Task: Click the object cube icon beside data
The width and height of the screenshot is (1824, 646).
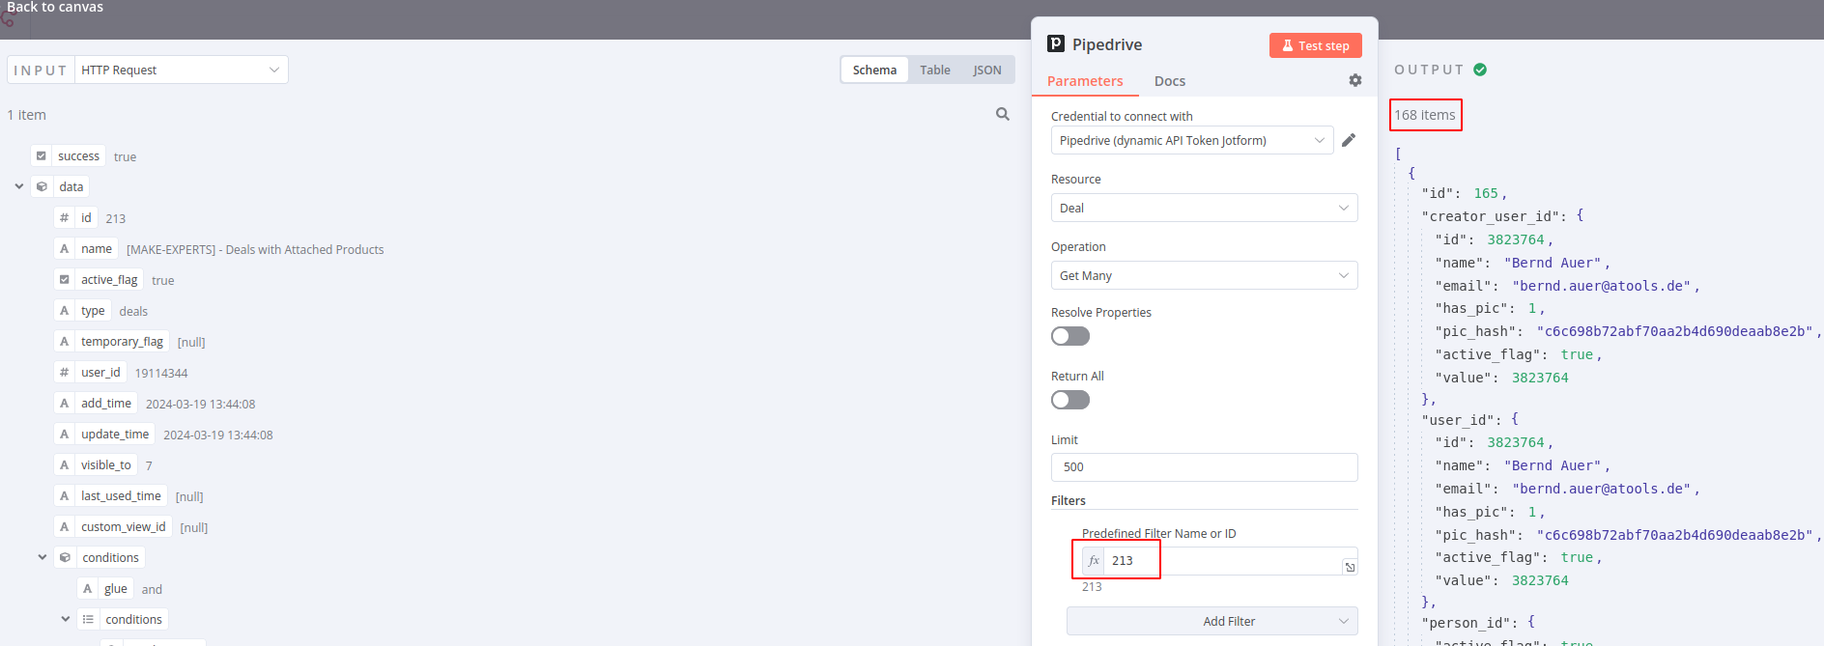Action: click(x=43, y=186)
